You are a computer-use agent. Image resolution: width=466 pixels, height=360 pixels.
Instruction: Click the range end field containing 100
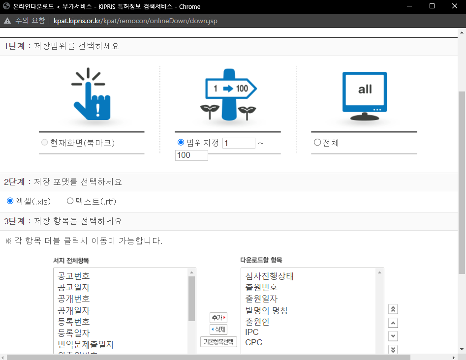click(191, 155)
